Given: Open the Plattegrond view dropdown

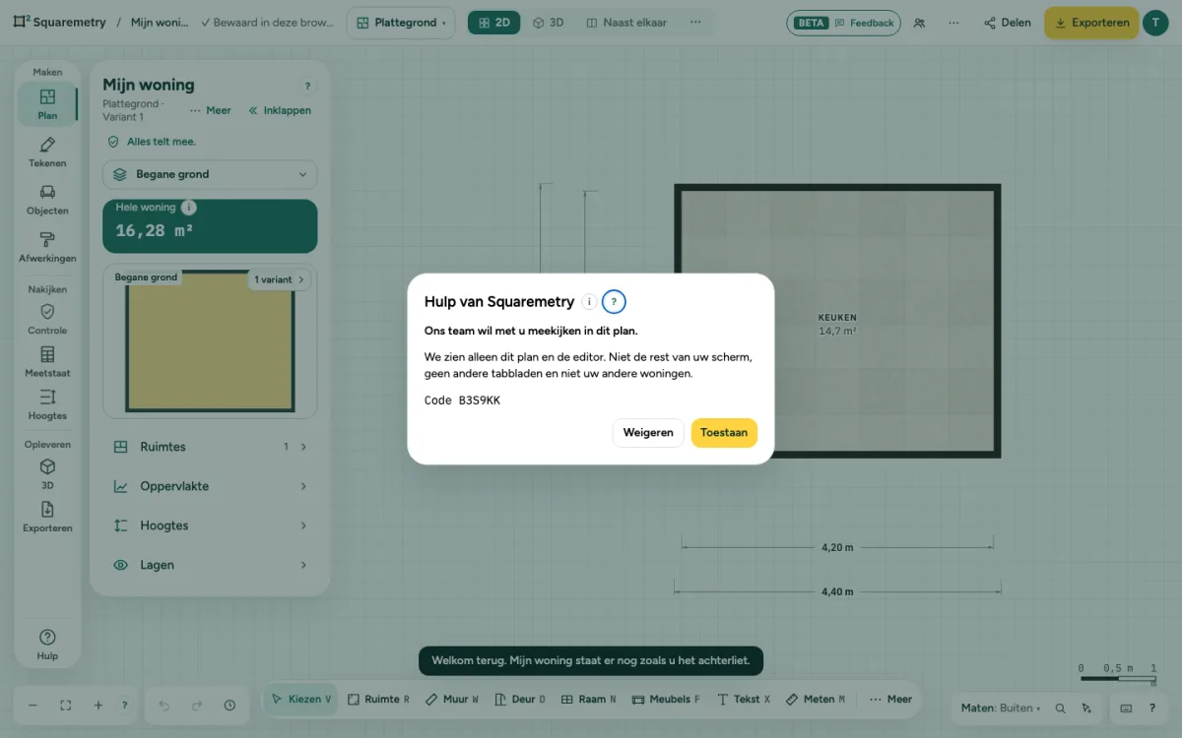Looking at the screenshot, I should 401,23.
